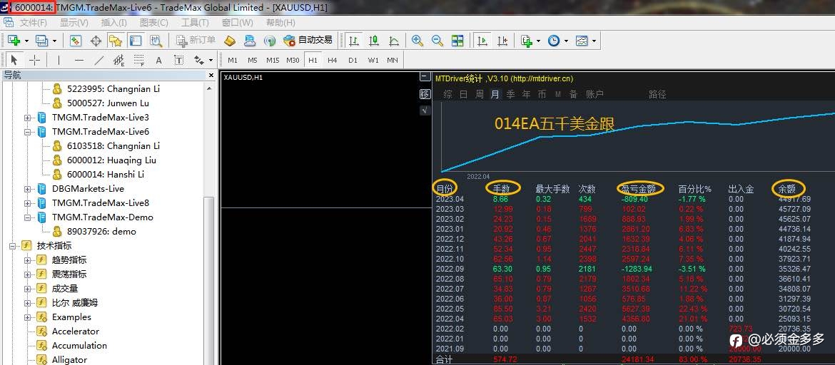
Task: Click the green signals antenna icon
Action: (270, 41)
